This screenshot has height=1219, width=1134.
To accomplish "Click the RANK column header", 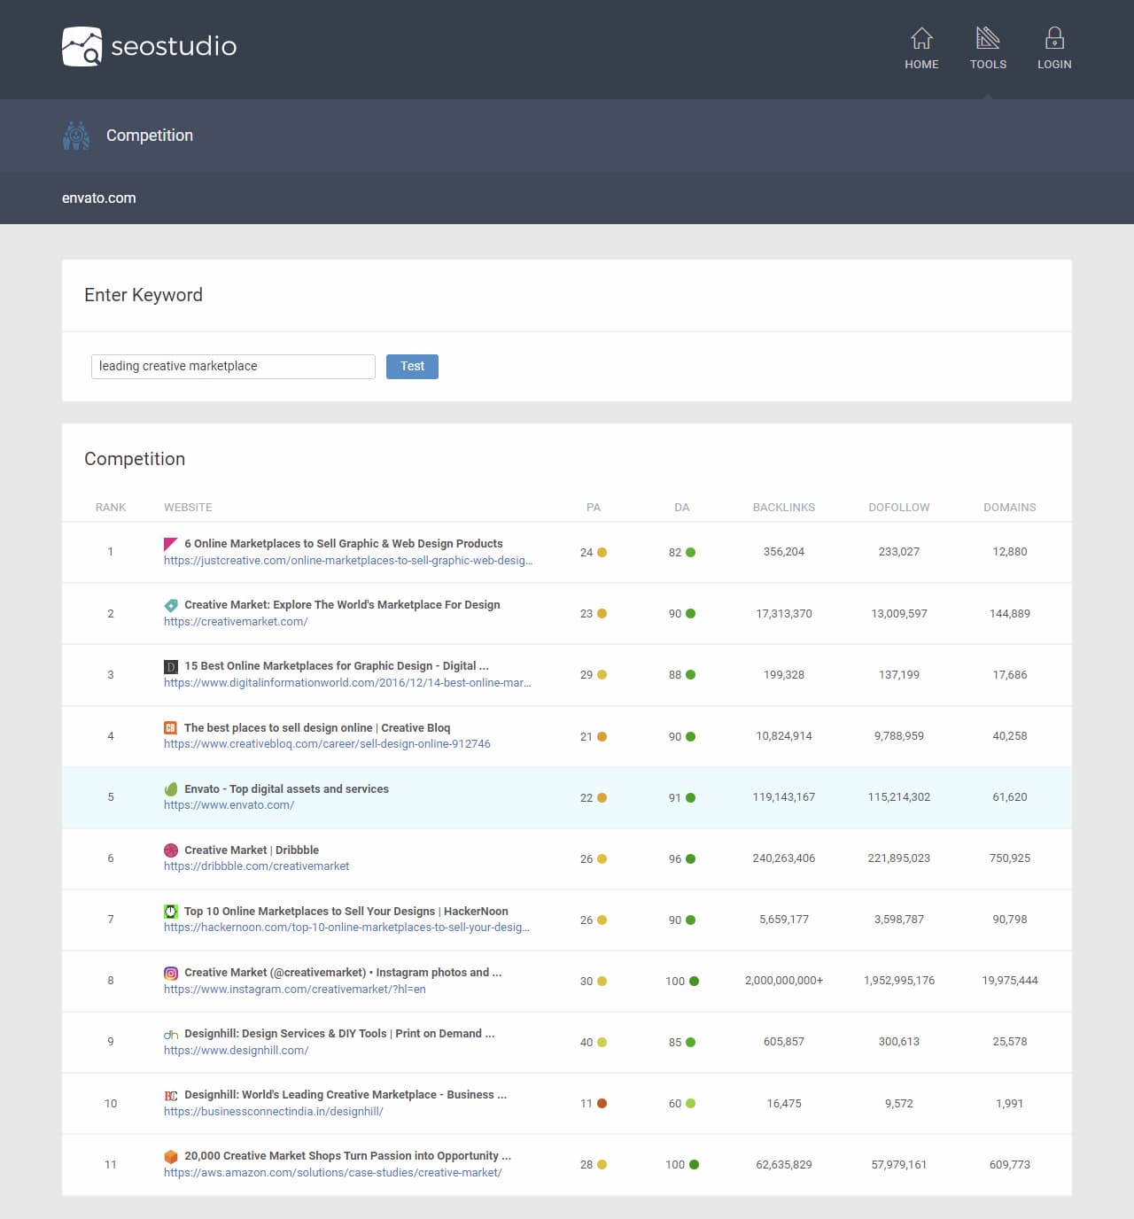I will pyautogui.click(x=111, y=508).
